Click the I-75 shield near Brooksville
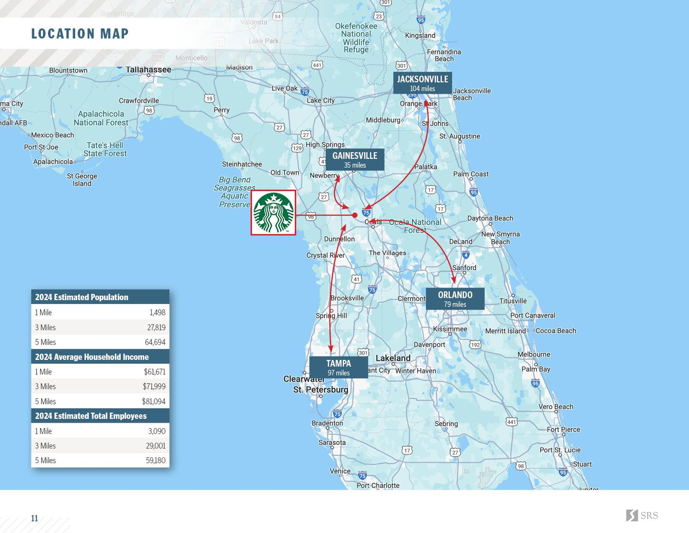Viewport: 689px width, 533px height. click(x=372, y=289)
